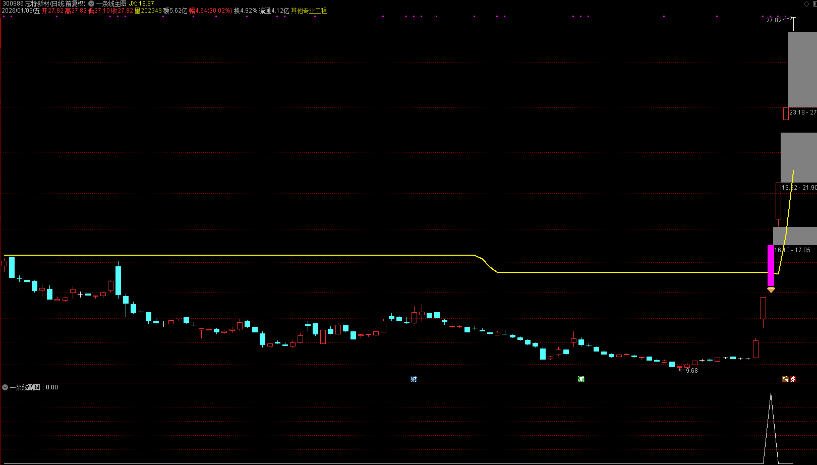Select the magenta signal candlestick
817x465 pixels.
[x=771, y=266]
